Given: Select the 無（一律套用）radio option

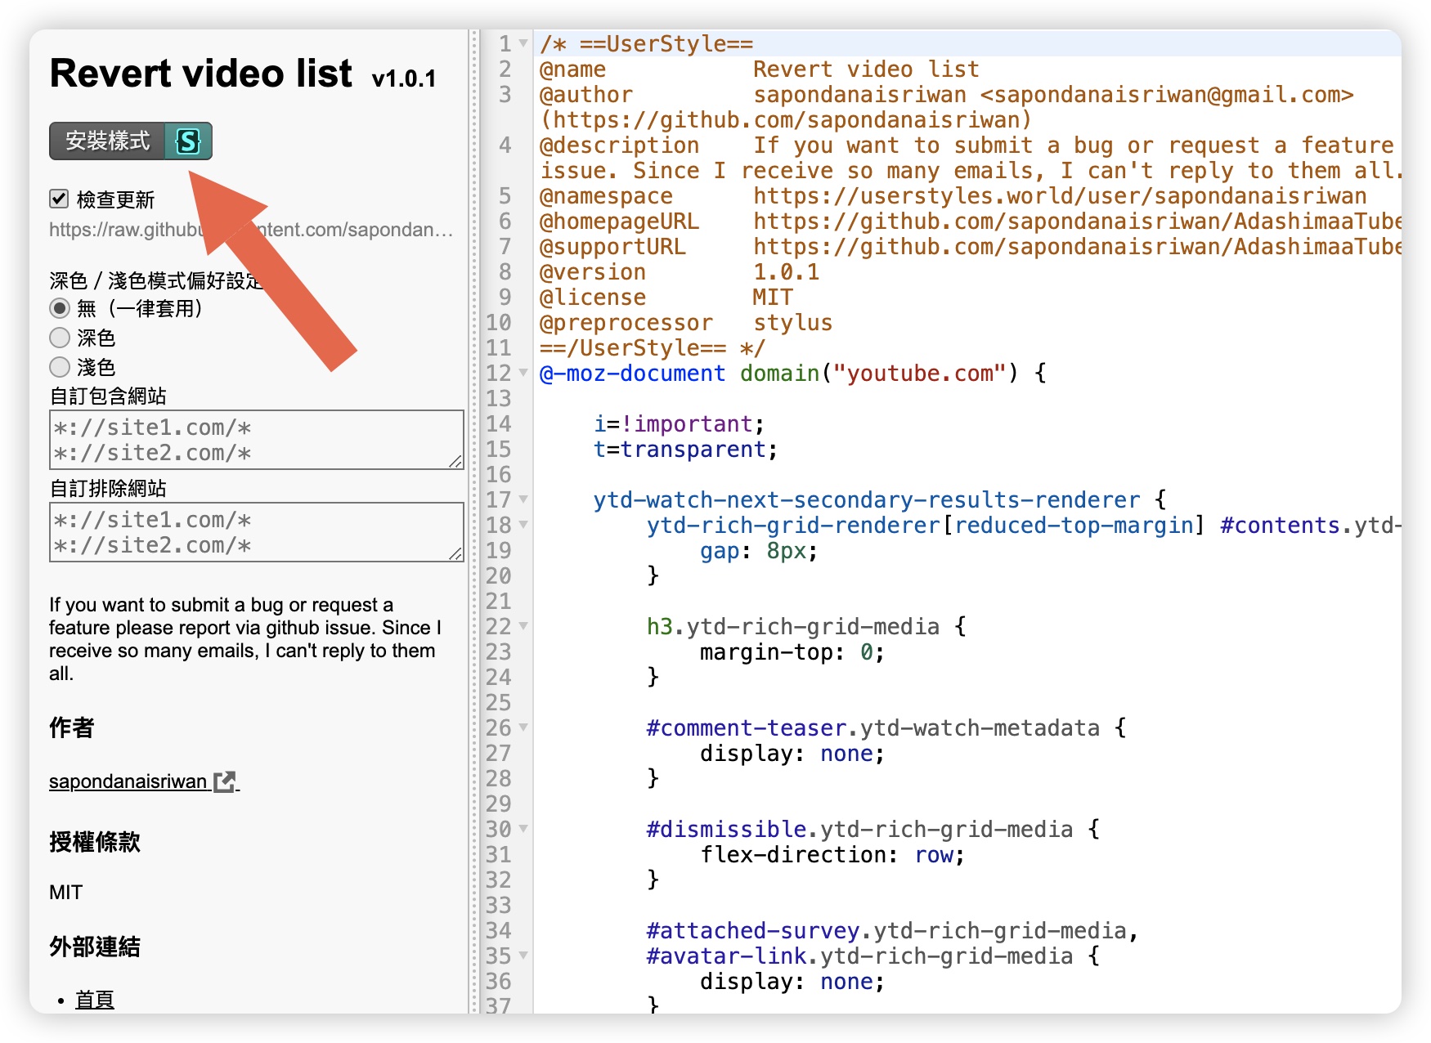Looking at the screenshot, I should point(59,308).
